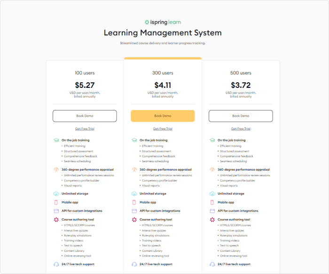329x274 pixels.
Task: Click the iSpring Learn logo
Action: coord(163,22)
